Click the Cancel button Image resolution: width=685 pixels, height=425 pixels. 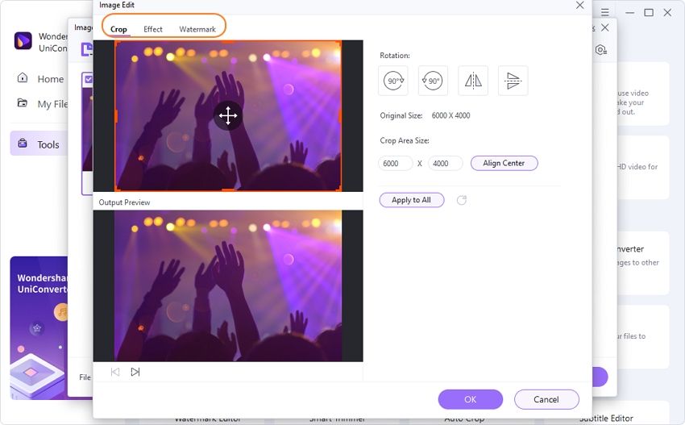pyautogui.click(x=546, y=399)
